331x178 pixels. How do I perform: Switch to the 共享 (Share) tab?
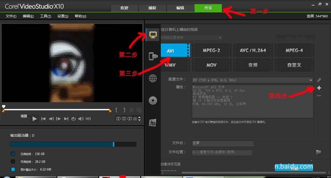pos(208,8)
